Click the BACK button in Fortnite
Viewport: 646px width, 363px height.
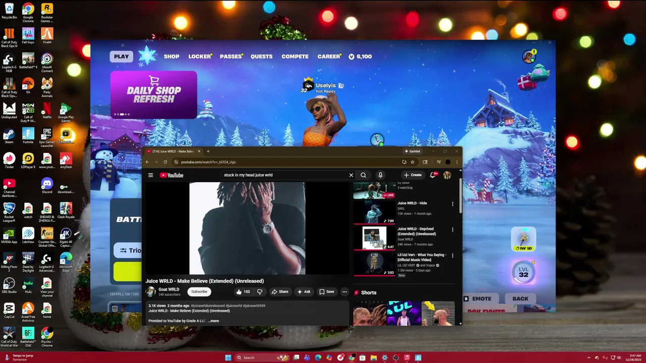tap(520, 298)
